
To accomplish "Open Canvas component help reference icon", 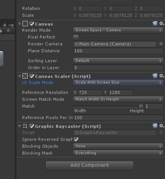I will tap(155, 24).
